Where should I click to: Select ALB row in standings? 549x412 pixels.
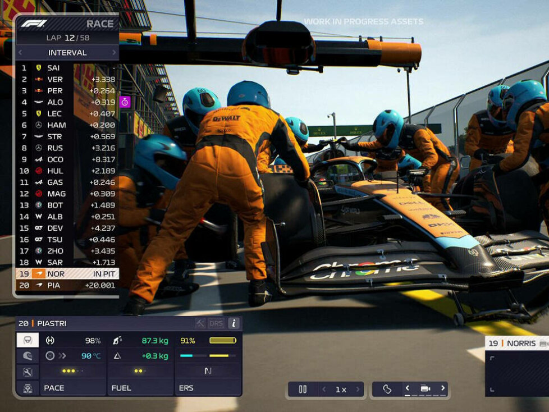click(x=67, y=217)
